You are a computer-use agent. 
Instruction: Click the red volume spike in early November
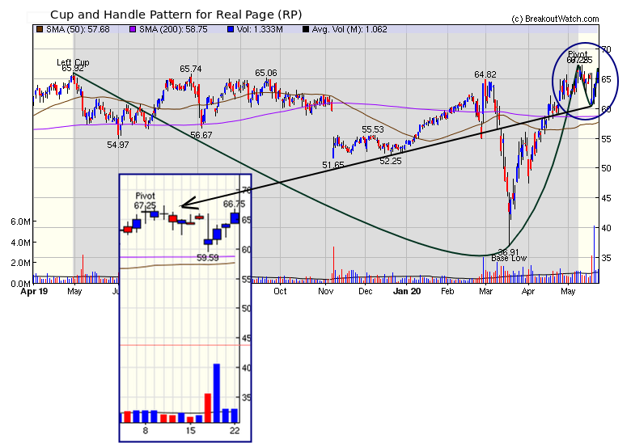point(333,265)
